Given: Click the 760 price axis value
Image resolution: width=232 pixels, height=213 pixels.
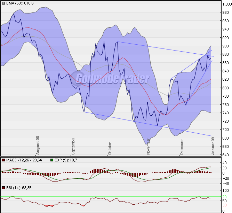Looking at the screenshot, I should pyautogui.click(x=226, y=105).
